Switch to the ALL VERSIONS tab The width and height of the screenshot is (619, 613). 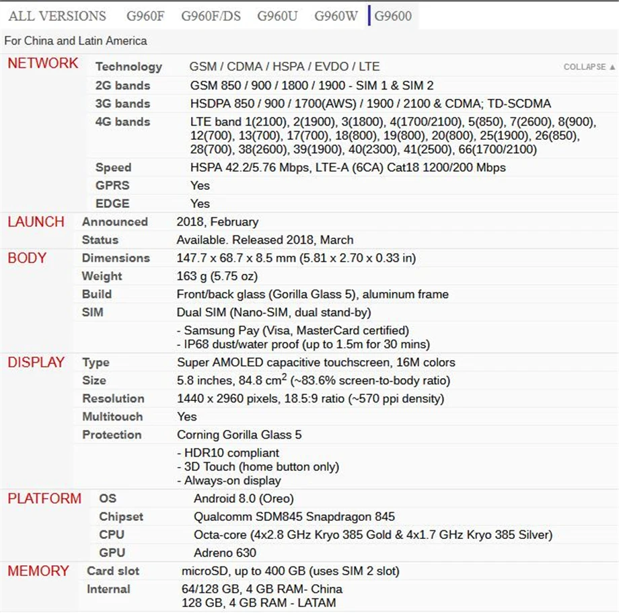tap(57, 15)
